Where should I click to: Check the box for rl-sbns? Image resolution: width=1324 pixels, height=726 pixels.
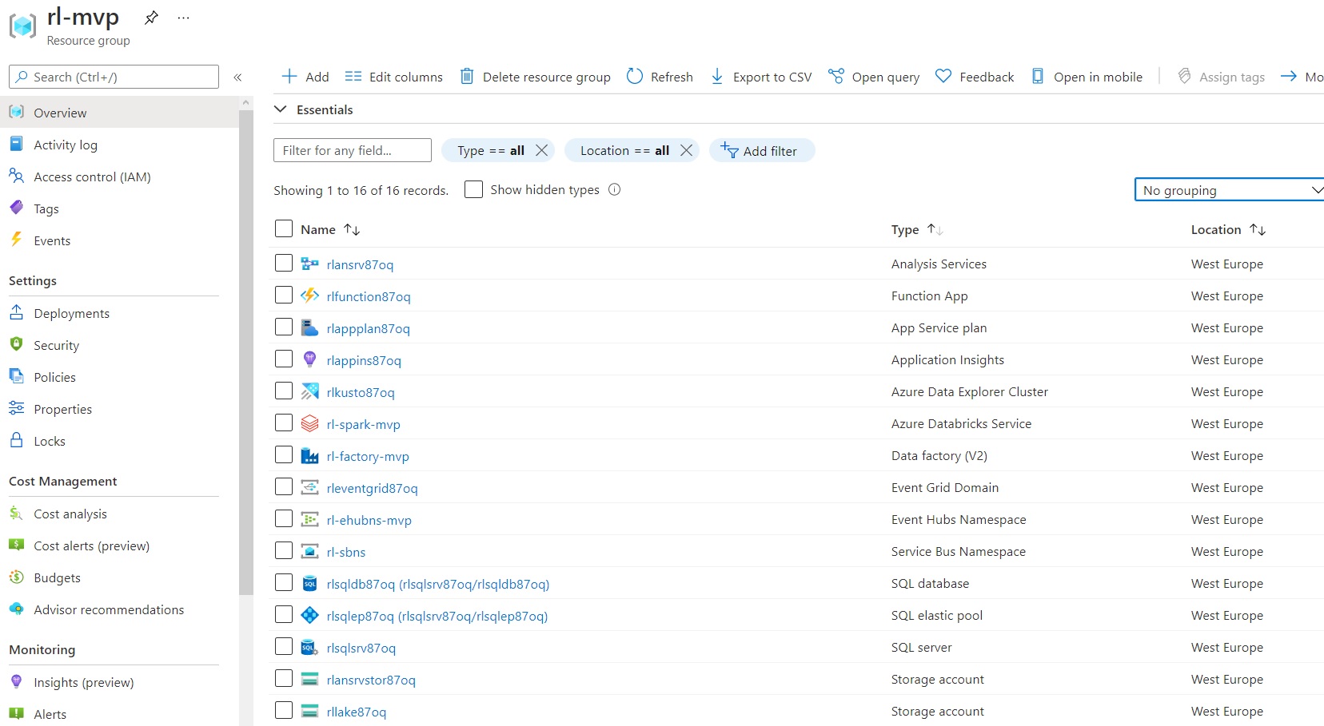(284, 550)
